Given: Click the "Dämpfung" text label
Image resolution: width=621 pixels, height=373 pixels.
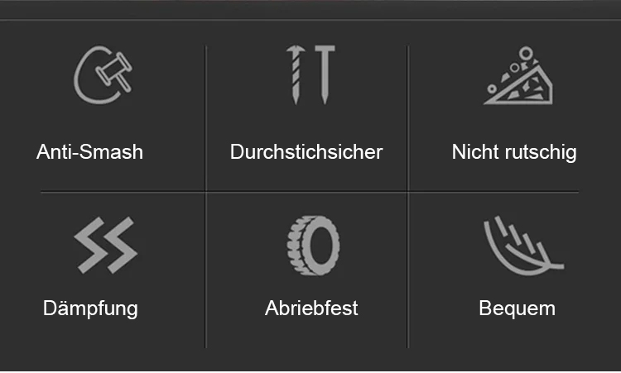Looking at the screenshot, I should click(90, 309).
